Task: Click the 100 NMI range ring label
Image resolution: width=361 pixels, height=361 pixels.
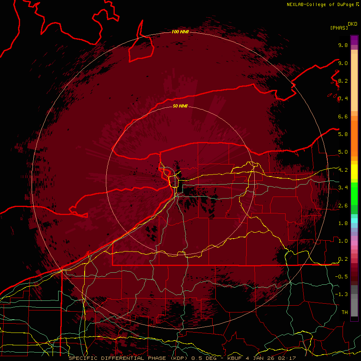Action: pos(180,32)
